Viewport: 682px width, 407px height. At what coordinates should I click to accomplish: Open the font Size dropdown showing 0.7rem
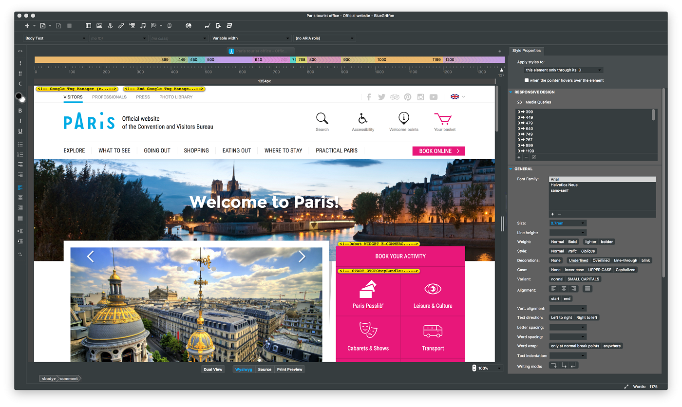coord(568,223)
